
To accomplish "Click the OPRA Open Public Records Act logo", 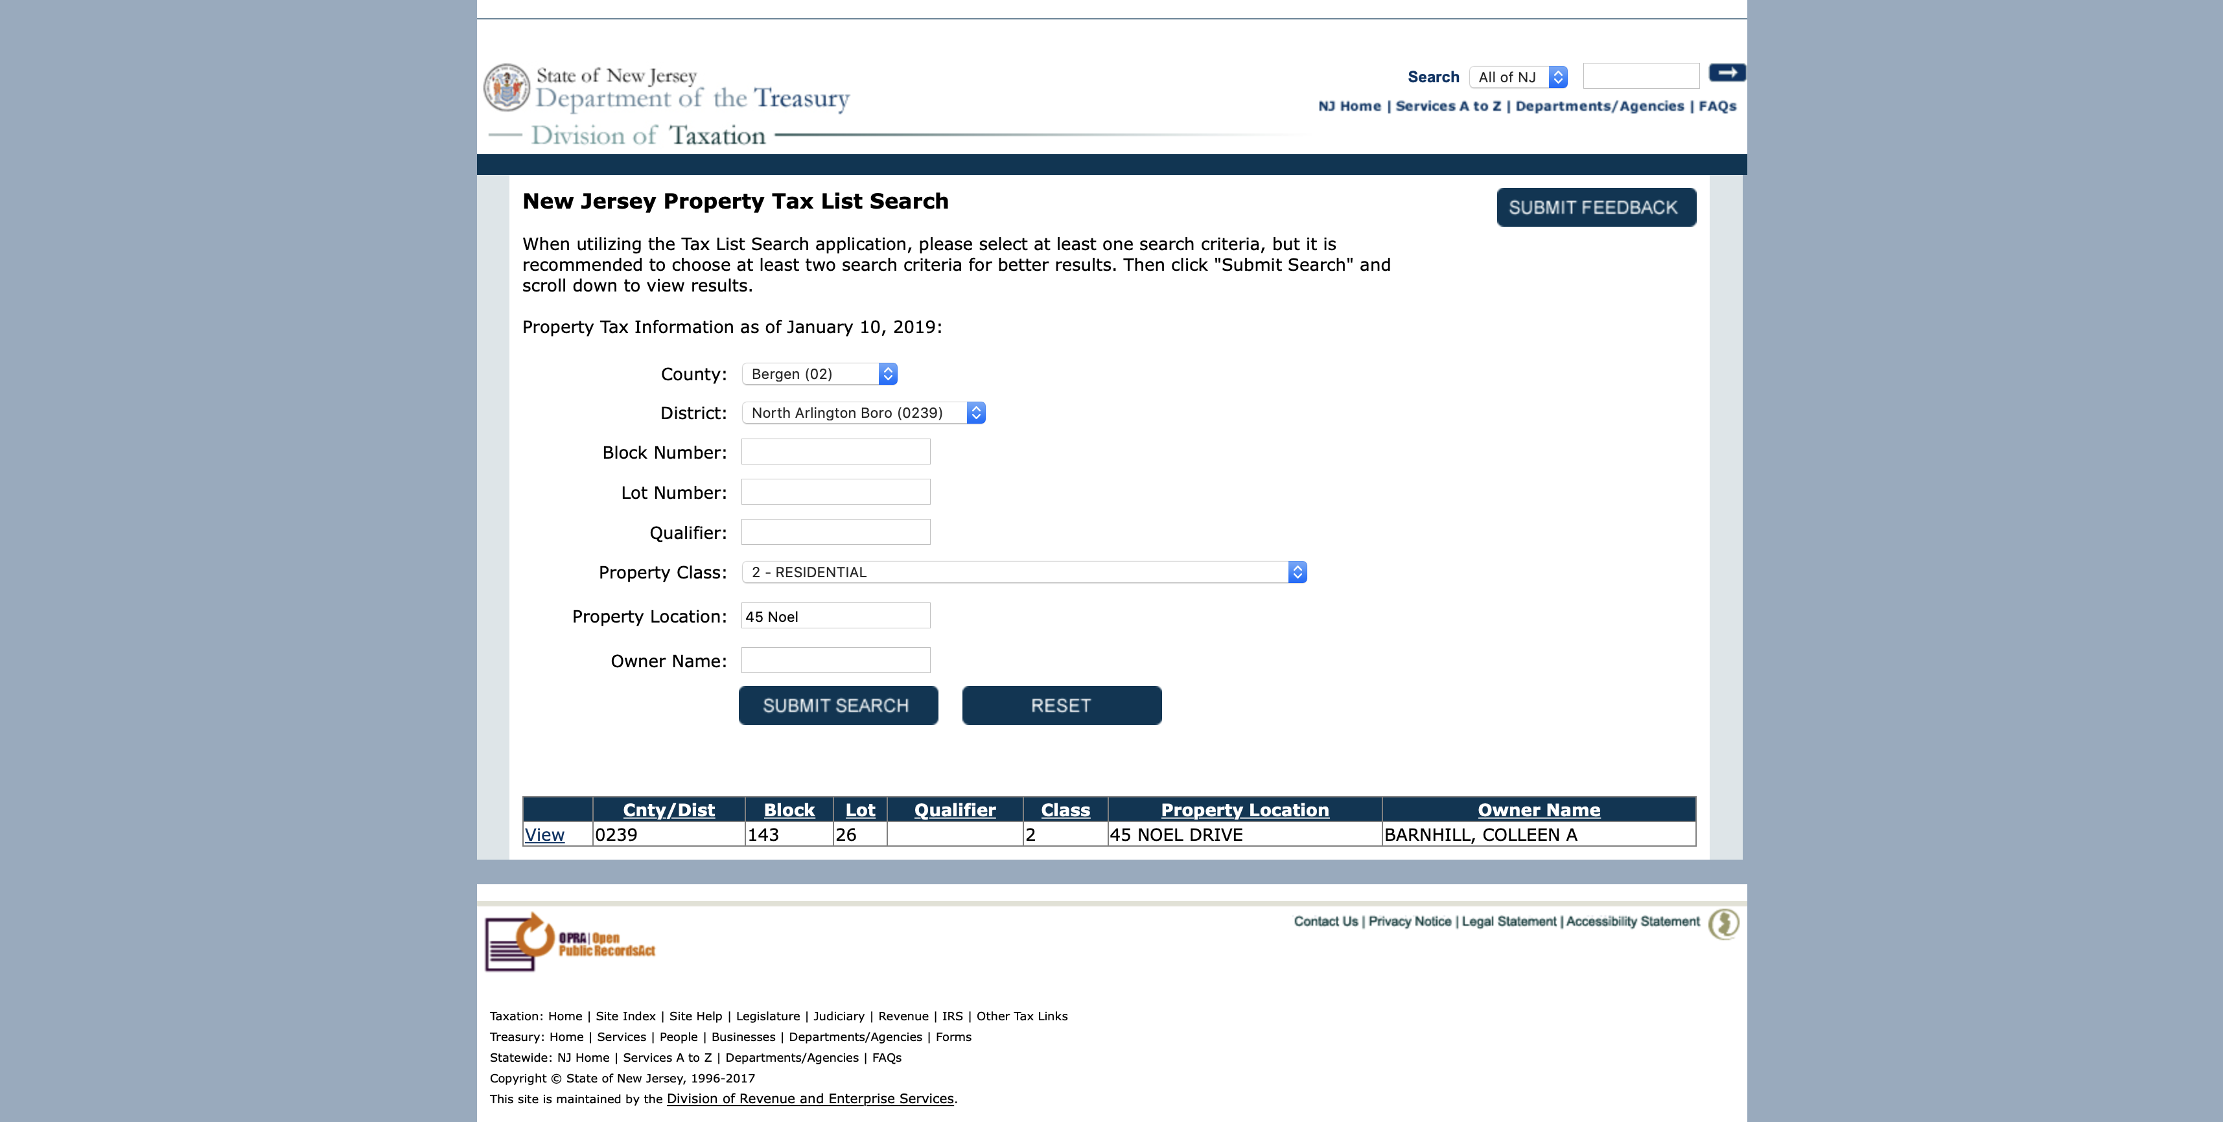I will pos(570,943).
